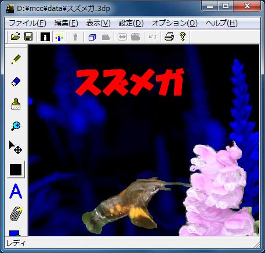The image size is (265, 253).
Task: Select the arrow move tool
Action: 16,147
